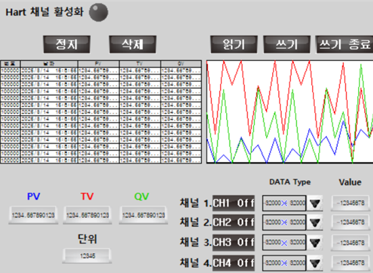373x273 pixels.
Task: Click the blue PV label
Action: pos(34,196)
